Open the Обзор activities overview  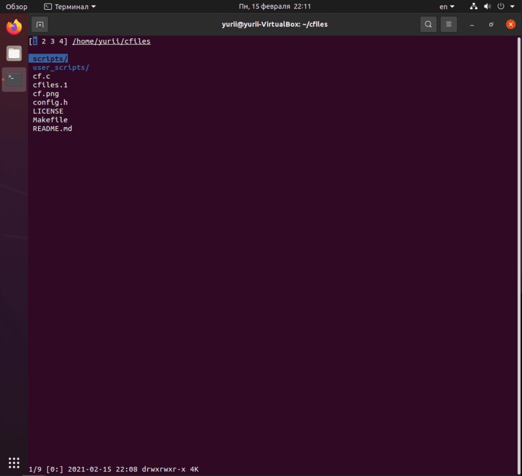tap(16, 7)
